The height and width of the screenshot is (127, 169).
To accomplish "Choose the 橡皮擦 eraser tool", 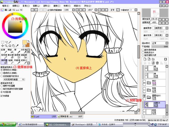I will point(11,56).
